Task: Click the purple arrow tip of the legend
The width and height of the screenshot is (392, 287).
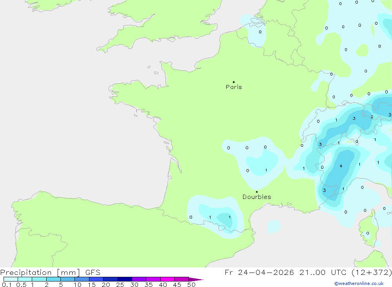Action: click(196, 280)
